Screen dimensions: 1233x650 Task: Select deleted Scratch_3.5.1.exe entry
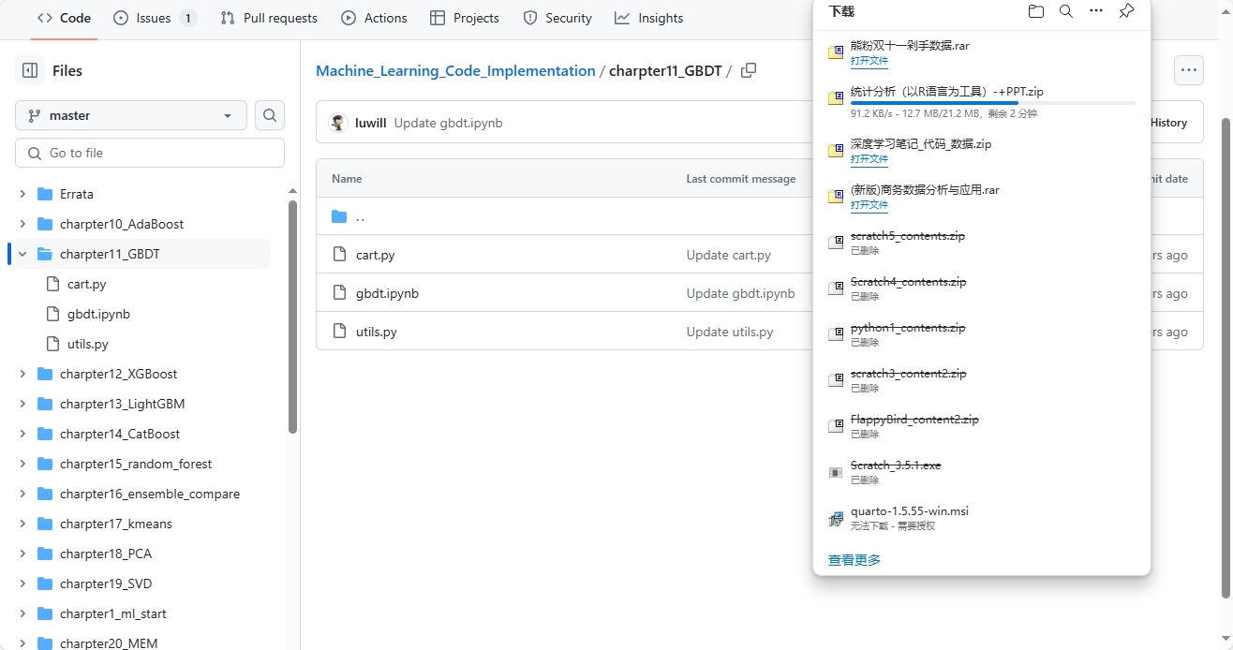tap(981, 472)
